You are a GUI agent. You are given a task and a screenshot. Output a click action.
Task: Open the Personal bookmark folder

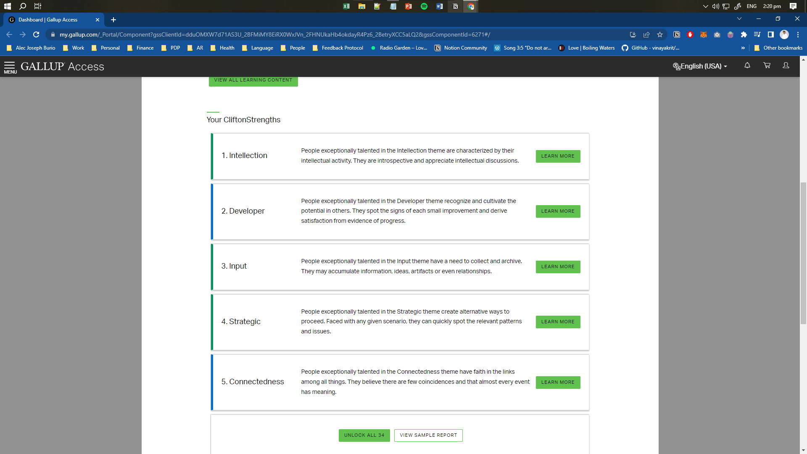[x=106, y=48]
